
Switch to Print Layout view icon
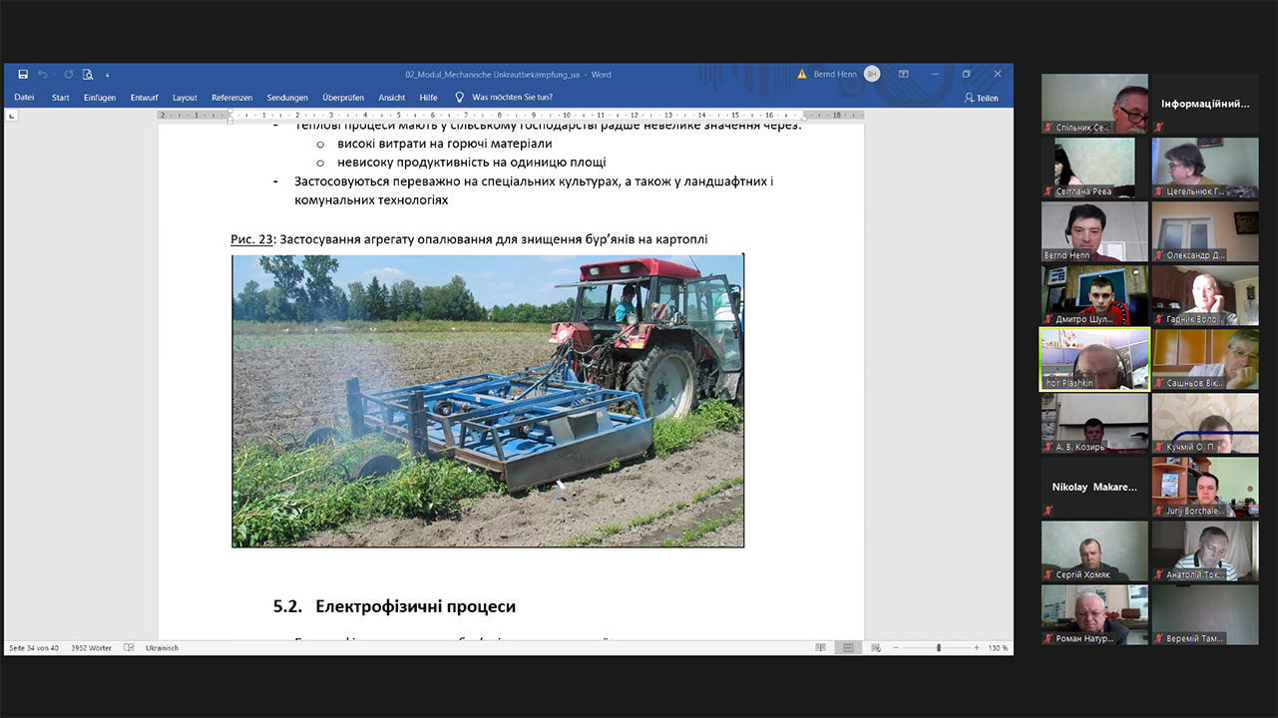pyautogui.click(x=847, y=648)
